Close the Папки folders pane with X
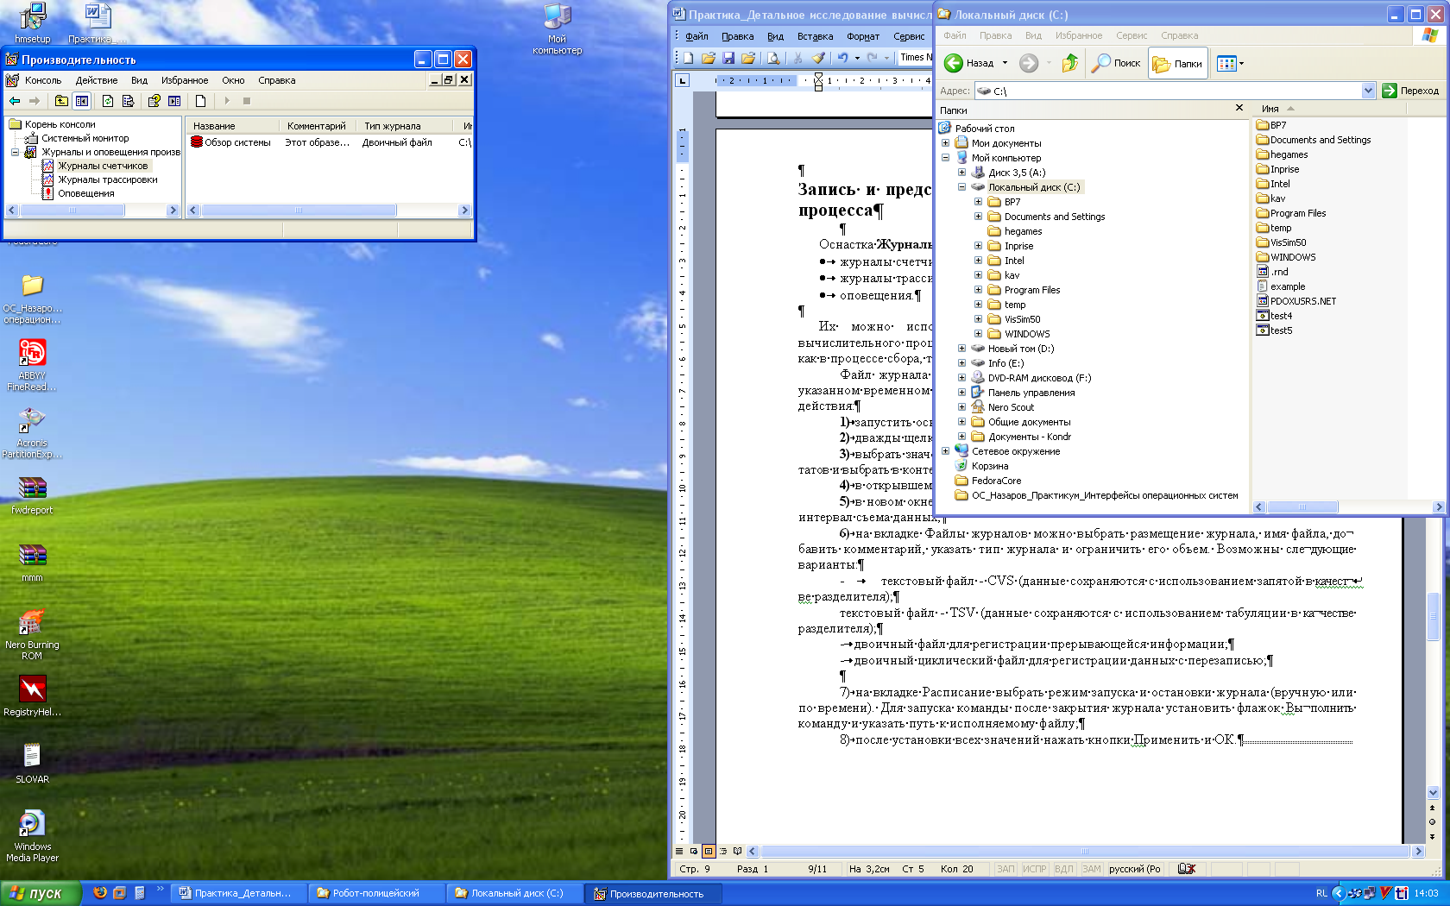Viewport: 1450px width, 906px height. pos(1239,108)
